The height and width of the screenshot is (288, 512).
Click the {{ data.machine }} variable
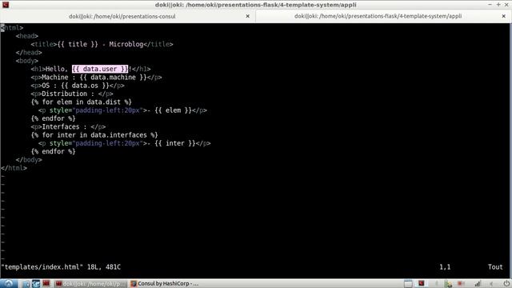click(x=113, y=78)
